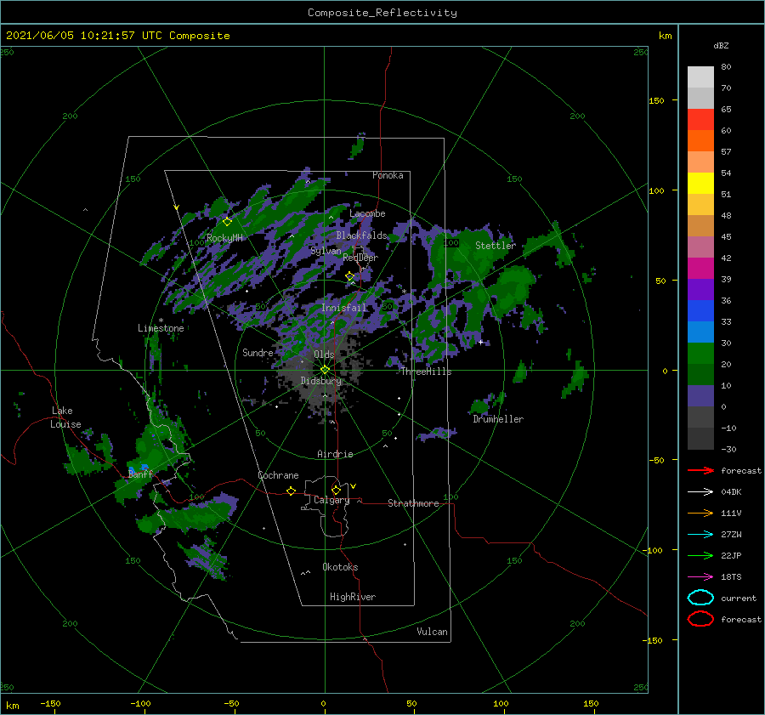Screen dimensions: 765x715
Task: Click the yellow v marker northwest of RockyMH
Action: pyautogui.click(x=176, y=208)
